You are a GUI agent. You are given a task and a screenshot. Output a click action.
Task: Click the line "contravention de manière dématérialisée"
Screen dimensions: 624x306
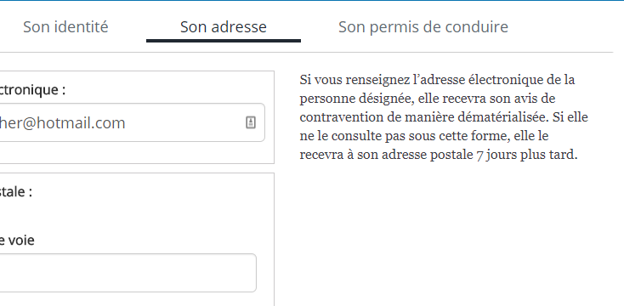pyautogui.click(x=444, y=117)
